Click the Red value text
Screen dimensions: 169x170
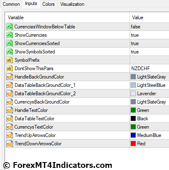141,144
